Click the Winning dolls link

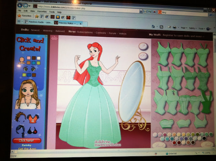[x=48, y=31]
